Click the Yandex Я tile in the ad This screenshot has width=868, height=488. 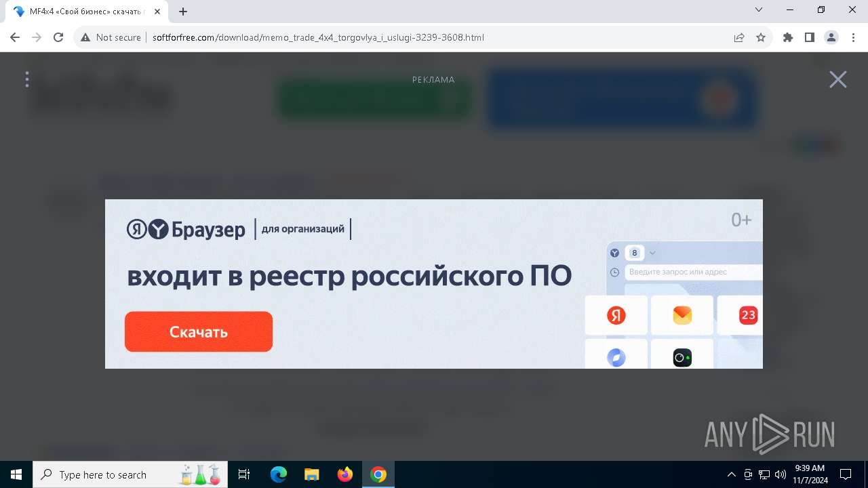(x=616, y=315)
